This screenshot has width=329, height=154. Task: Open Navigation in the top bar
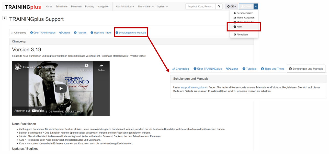click(x=103, y=7)
